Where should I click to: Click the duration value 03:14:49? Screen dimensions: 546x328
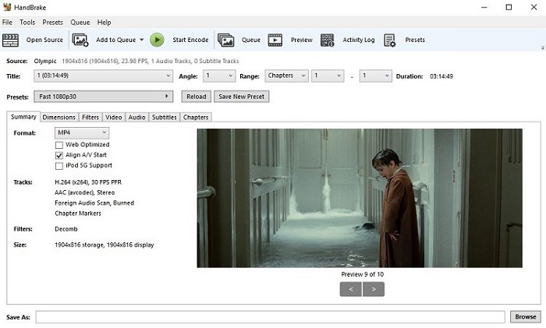point(441,76)
